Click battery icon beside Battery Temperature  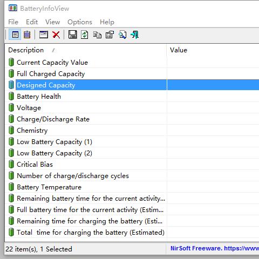click(11, 187)
